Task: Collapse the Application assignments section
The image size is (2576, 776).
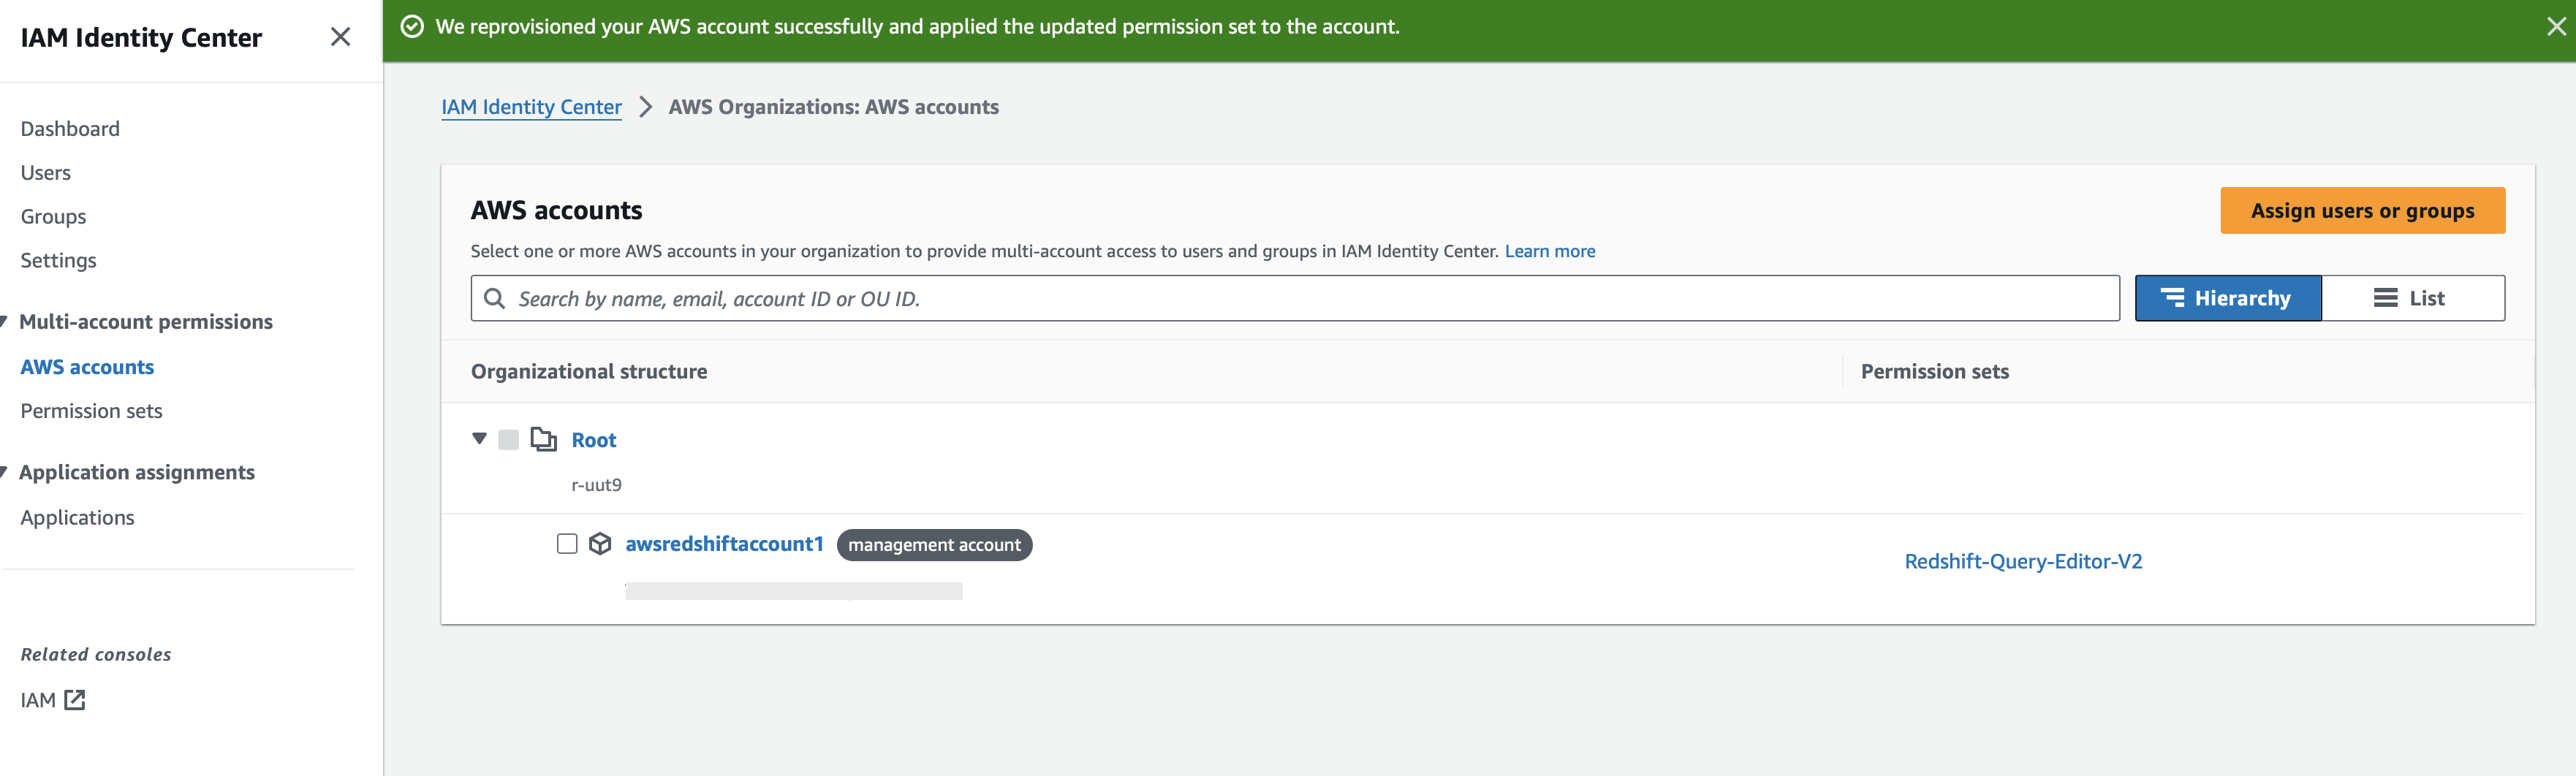Action: 5,471
